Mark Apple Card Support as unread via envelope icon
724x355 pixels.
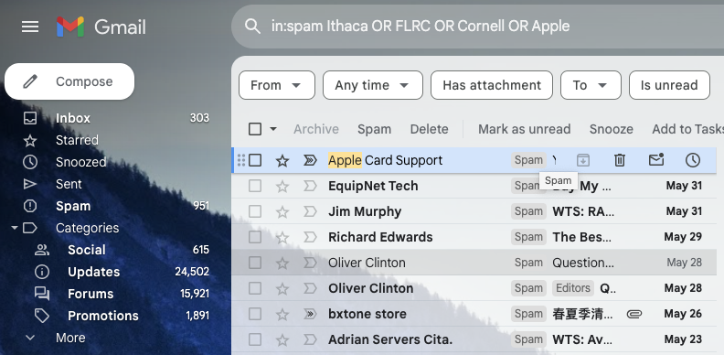[656, 160]
